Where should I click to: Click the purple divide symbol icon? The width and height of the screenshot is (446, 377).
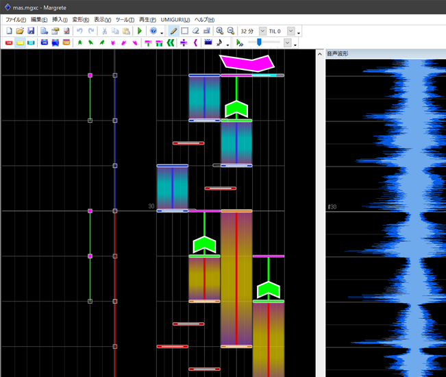pos(184,42)
